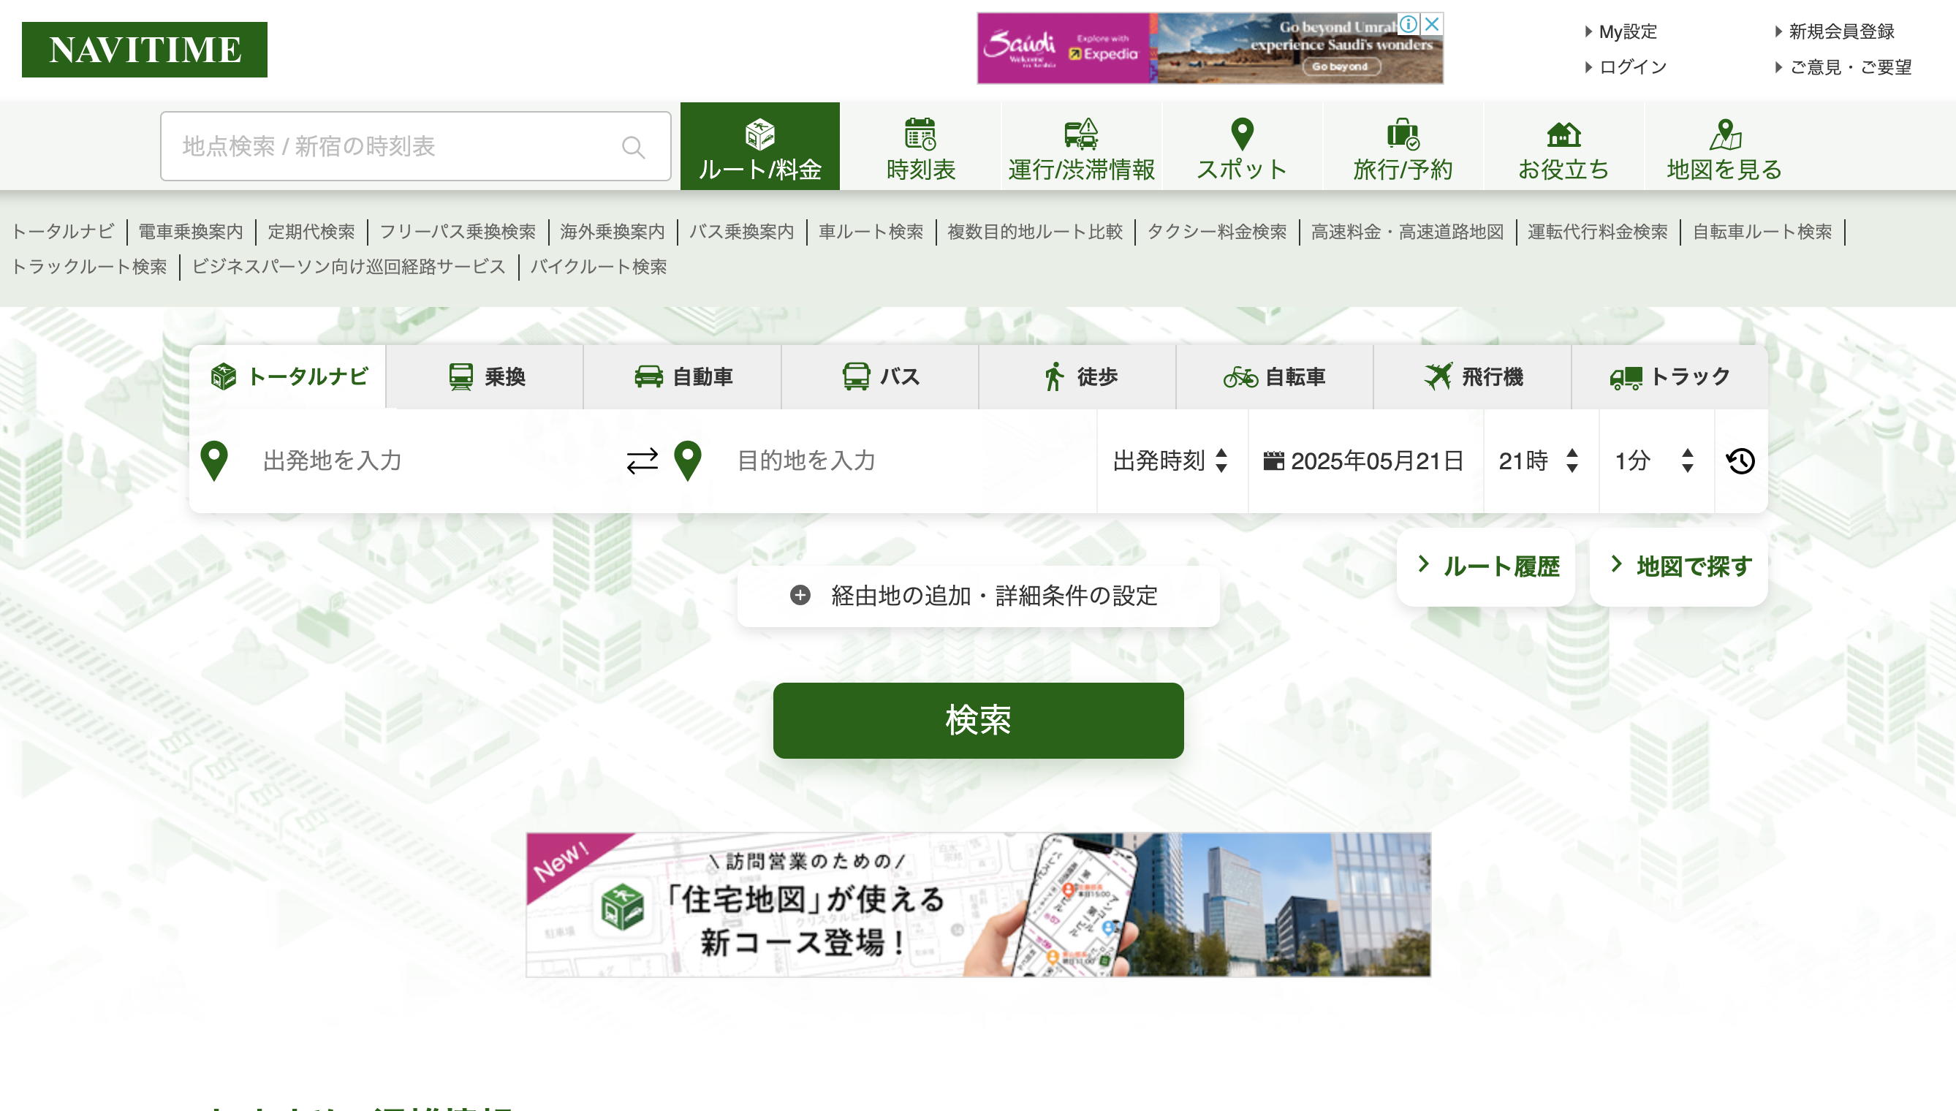Switch to the 乗換 transfer tab

point(485,377)
